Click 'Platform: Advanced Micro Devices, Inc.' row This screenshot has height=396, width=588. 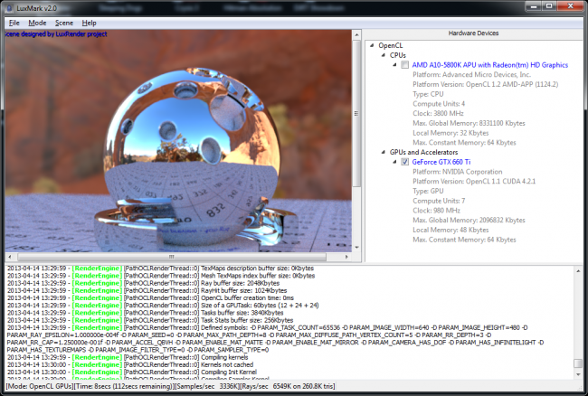click(x=471, y=74)
